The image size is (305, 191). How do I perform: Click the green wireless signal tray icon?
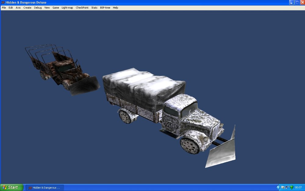coord(292,187)
